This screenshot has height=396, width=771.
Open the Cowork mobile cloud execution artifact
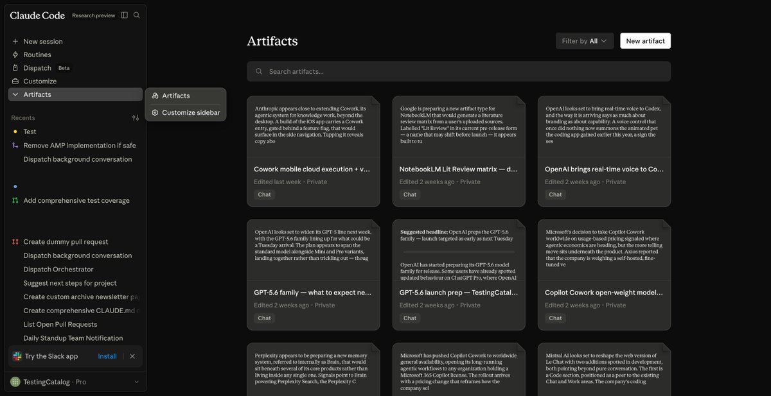pos(313,151)
